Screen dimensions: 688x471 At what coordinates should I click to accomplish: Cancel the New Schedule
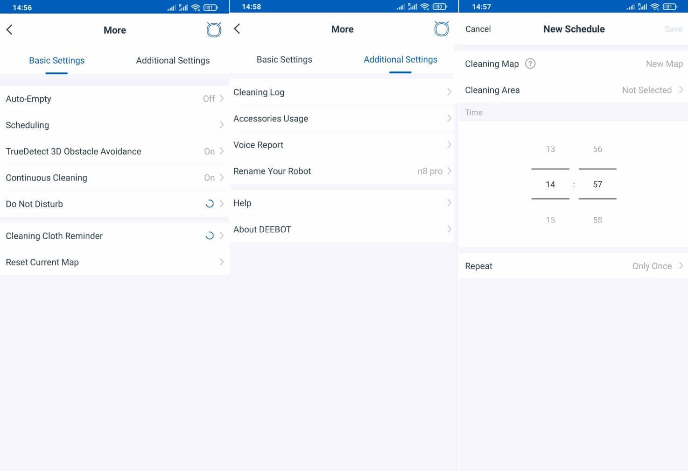tap(478, 29)
